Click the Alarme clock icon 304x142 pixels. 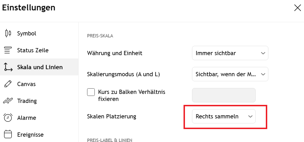point(8,118)
